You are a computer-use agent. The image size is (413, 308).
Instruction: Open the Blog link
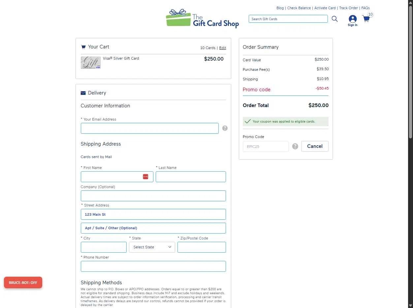(280, 8)
